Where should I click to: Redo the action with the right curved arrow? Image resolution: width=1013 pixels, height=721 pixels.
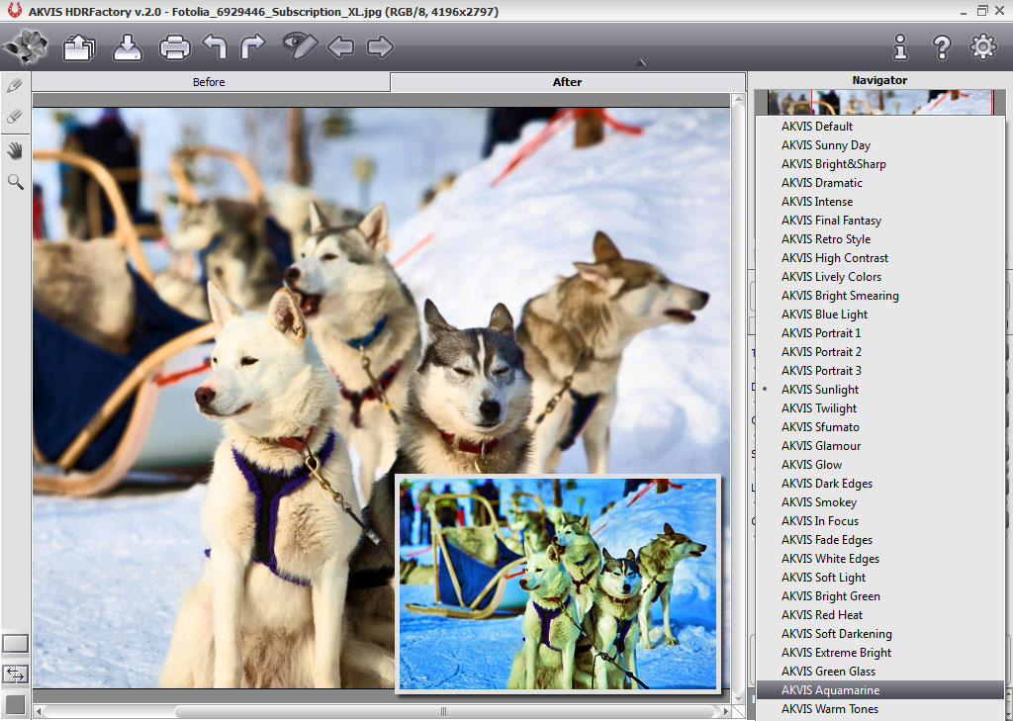253,46
